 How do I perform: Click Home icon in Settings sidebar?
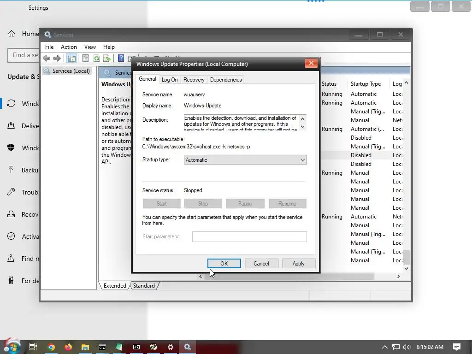[12, 33]
